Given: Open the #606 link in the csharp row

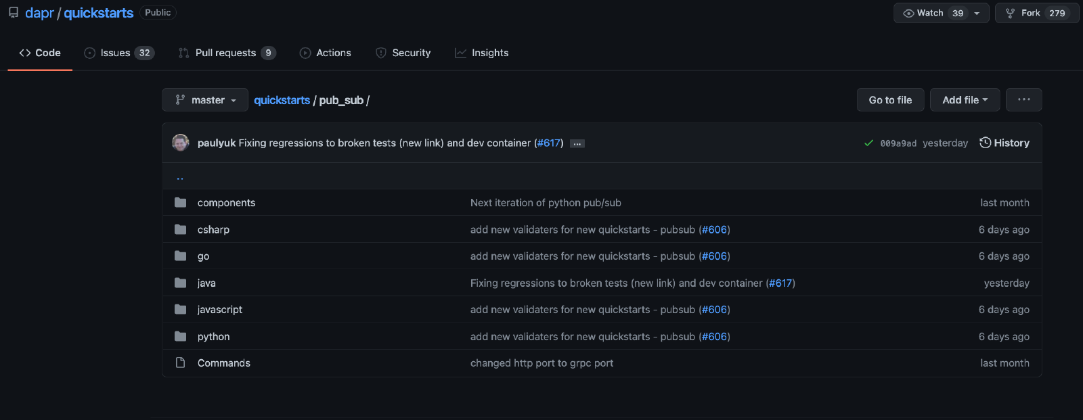Looking at the screenshot, I should click(x=715, y=230).
